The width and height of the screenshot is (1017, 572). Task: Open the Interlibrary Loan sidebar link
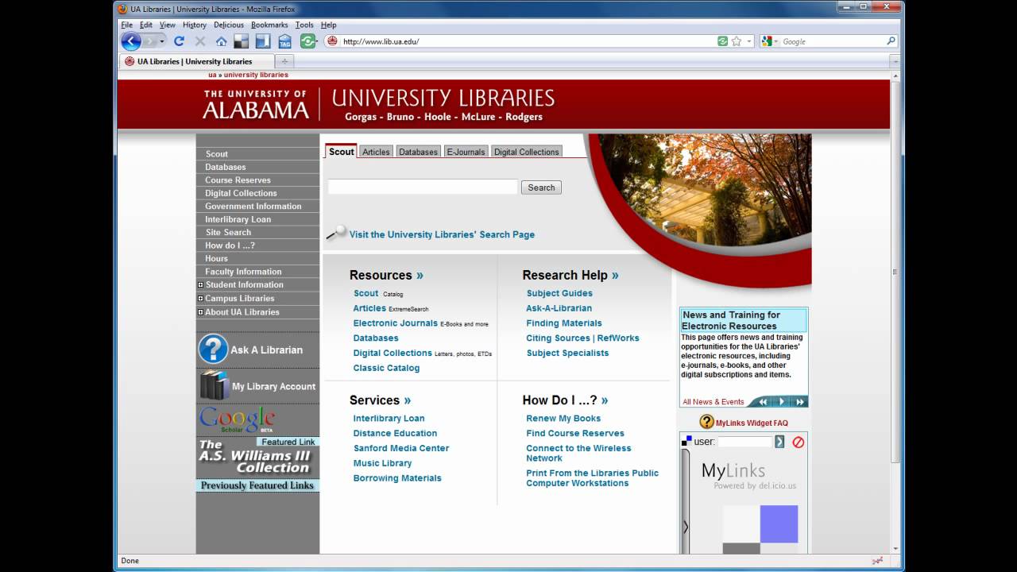coord(238,219)
